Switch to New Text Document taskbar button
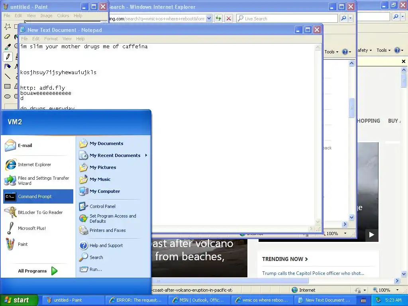408x306 pixels. click(x=326, y=300)
